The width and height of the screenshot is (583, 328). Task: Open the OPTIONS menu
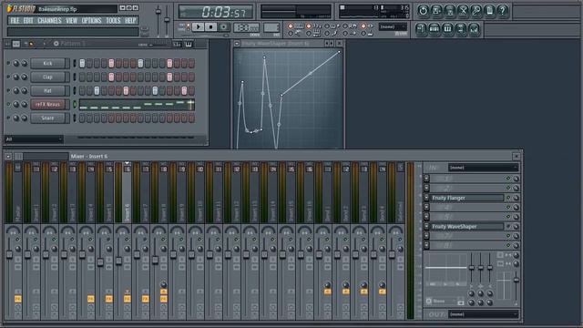[91, 20]
